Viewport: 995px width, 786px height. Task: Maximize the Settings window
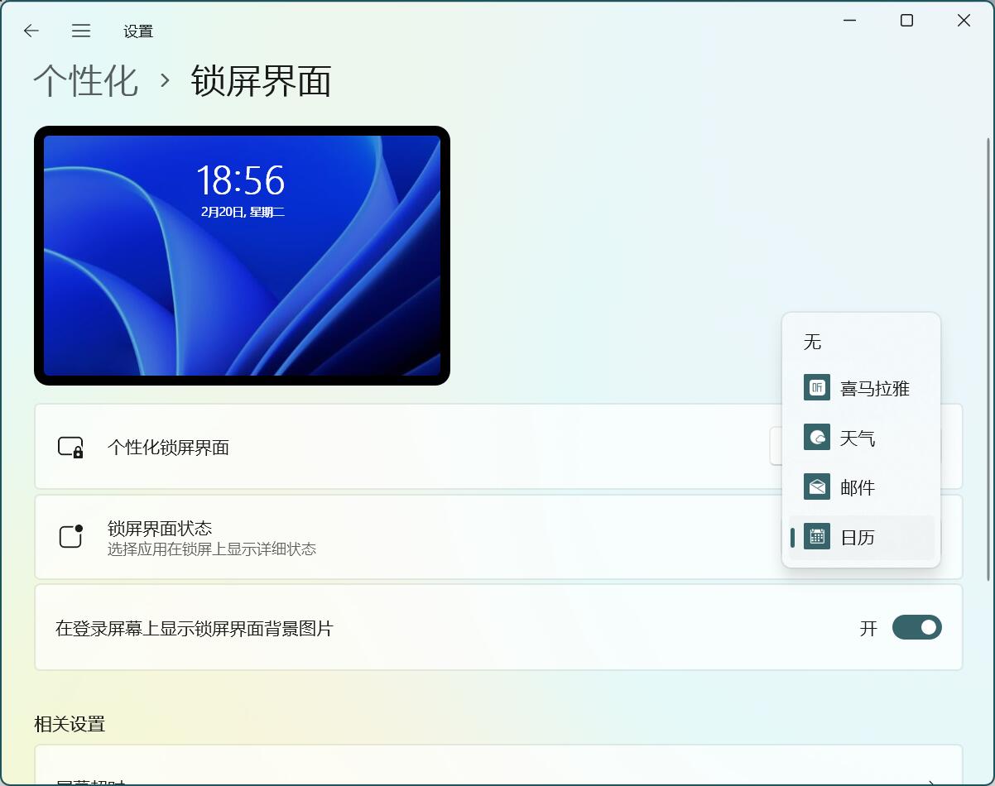(x=906, y=21)
